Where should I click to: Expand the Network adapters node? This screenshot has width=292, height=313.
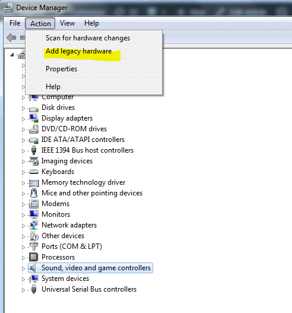pos(23,226)
